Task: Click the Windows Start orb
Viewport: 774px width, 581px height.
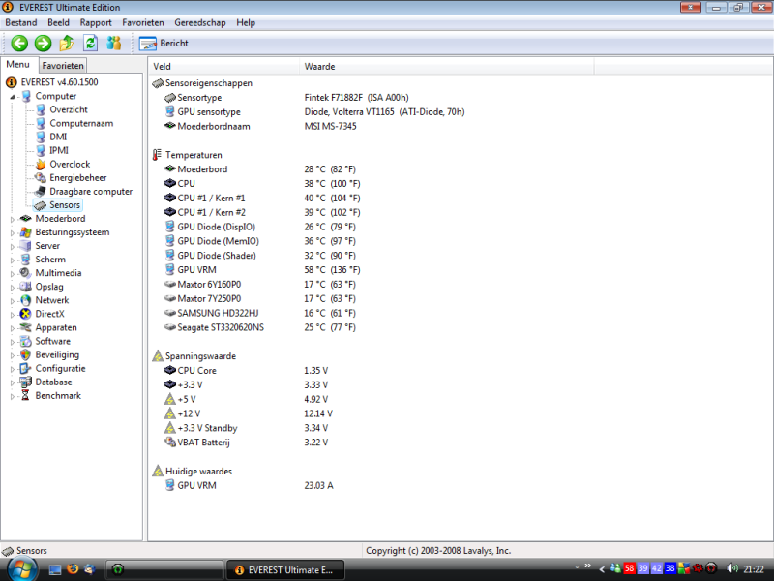Action: point(19,568)
